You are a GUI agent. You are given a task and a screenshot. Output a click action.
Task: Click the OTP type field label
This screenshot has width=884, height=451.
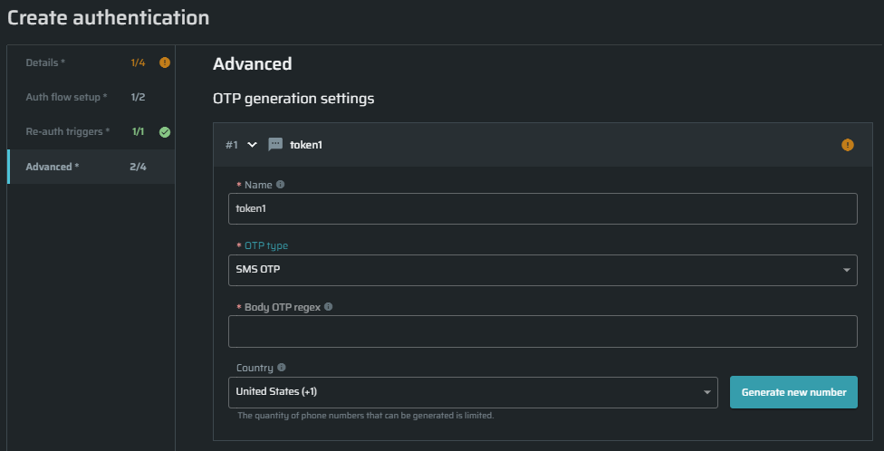click(x=268, y=246)
